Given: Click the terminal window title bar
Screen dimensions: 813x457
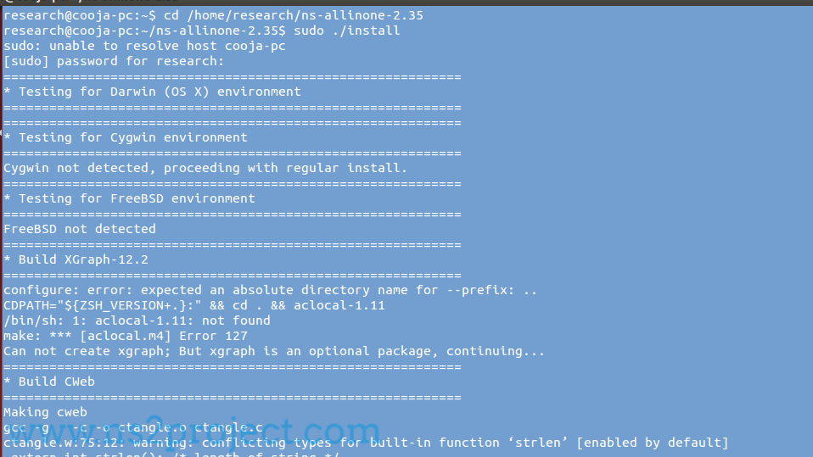Looking at the screenshot, I should (406, 2).
